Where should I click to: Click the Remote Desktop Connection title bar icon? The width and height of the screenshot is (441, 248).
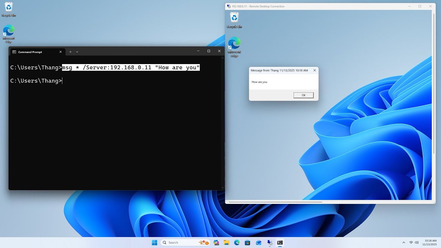click(228, 6)
